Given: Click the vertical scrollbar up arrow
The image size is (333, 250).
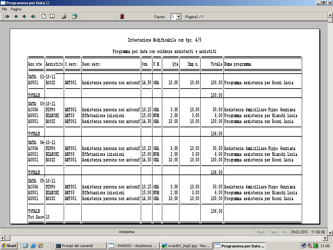Looking at the screenshot, I should (330, 15).
